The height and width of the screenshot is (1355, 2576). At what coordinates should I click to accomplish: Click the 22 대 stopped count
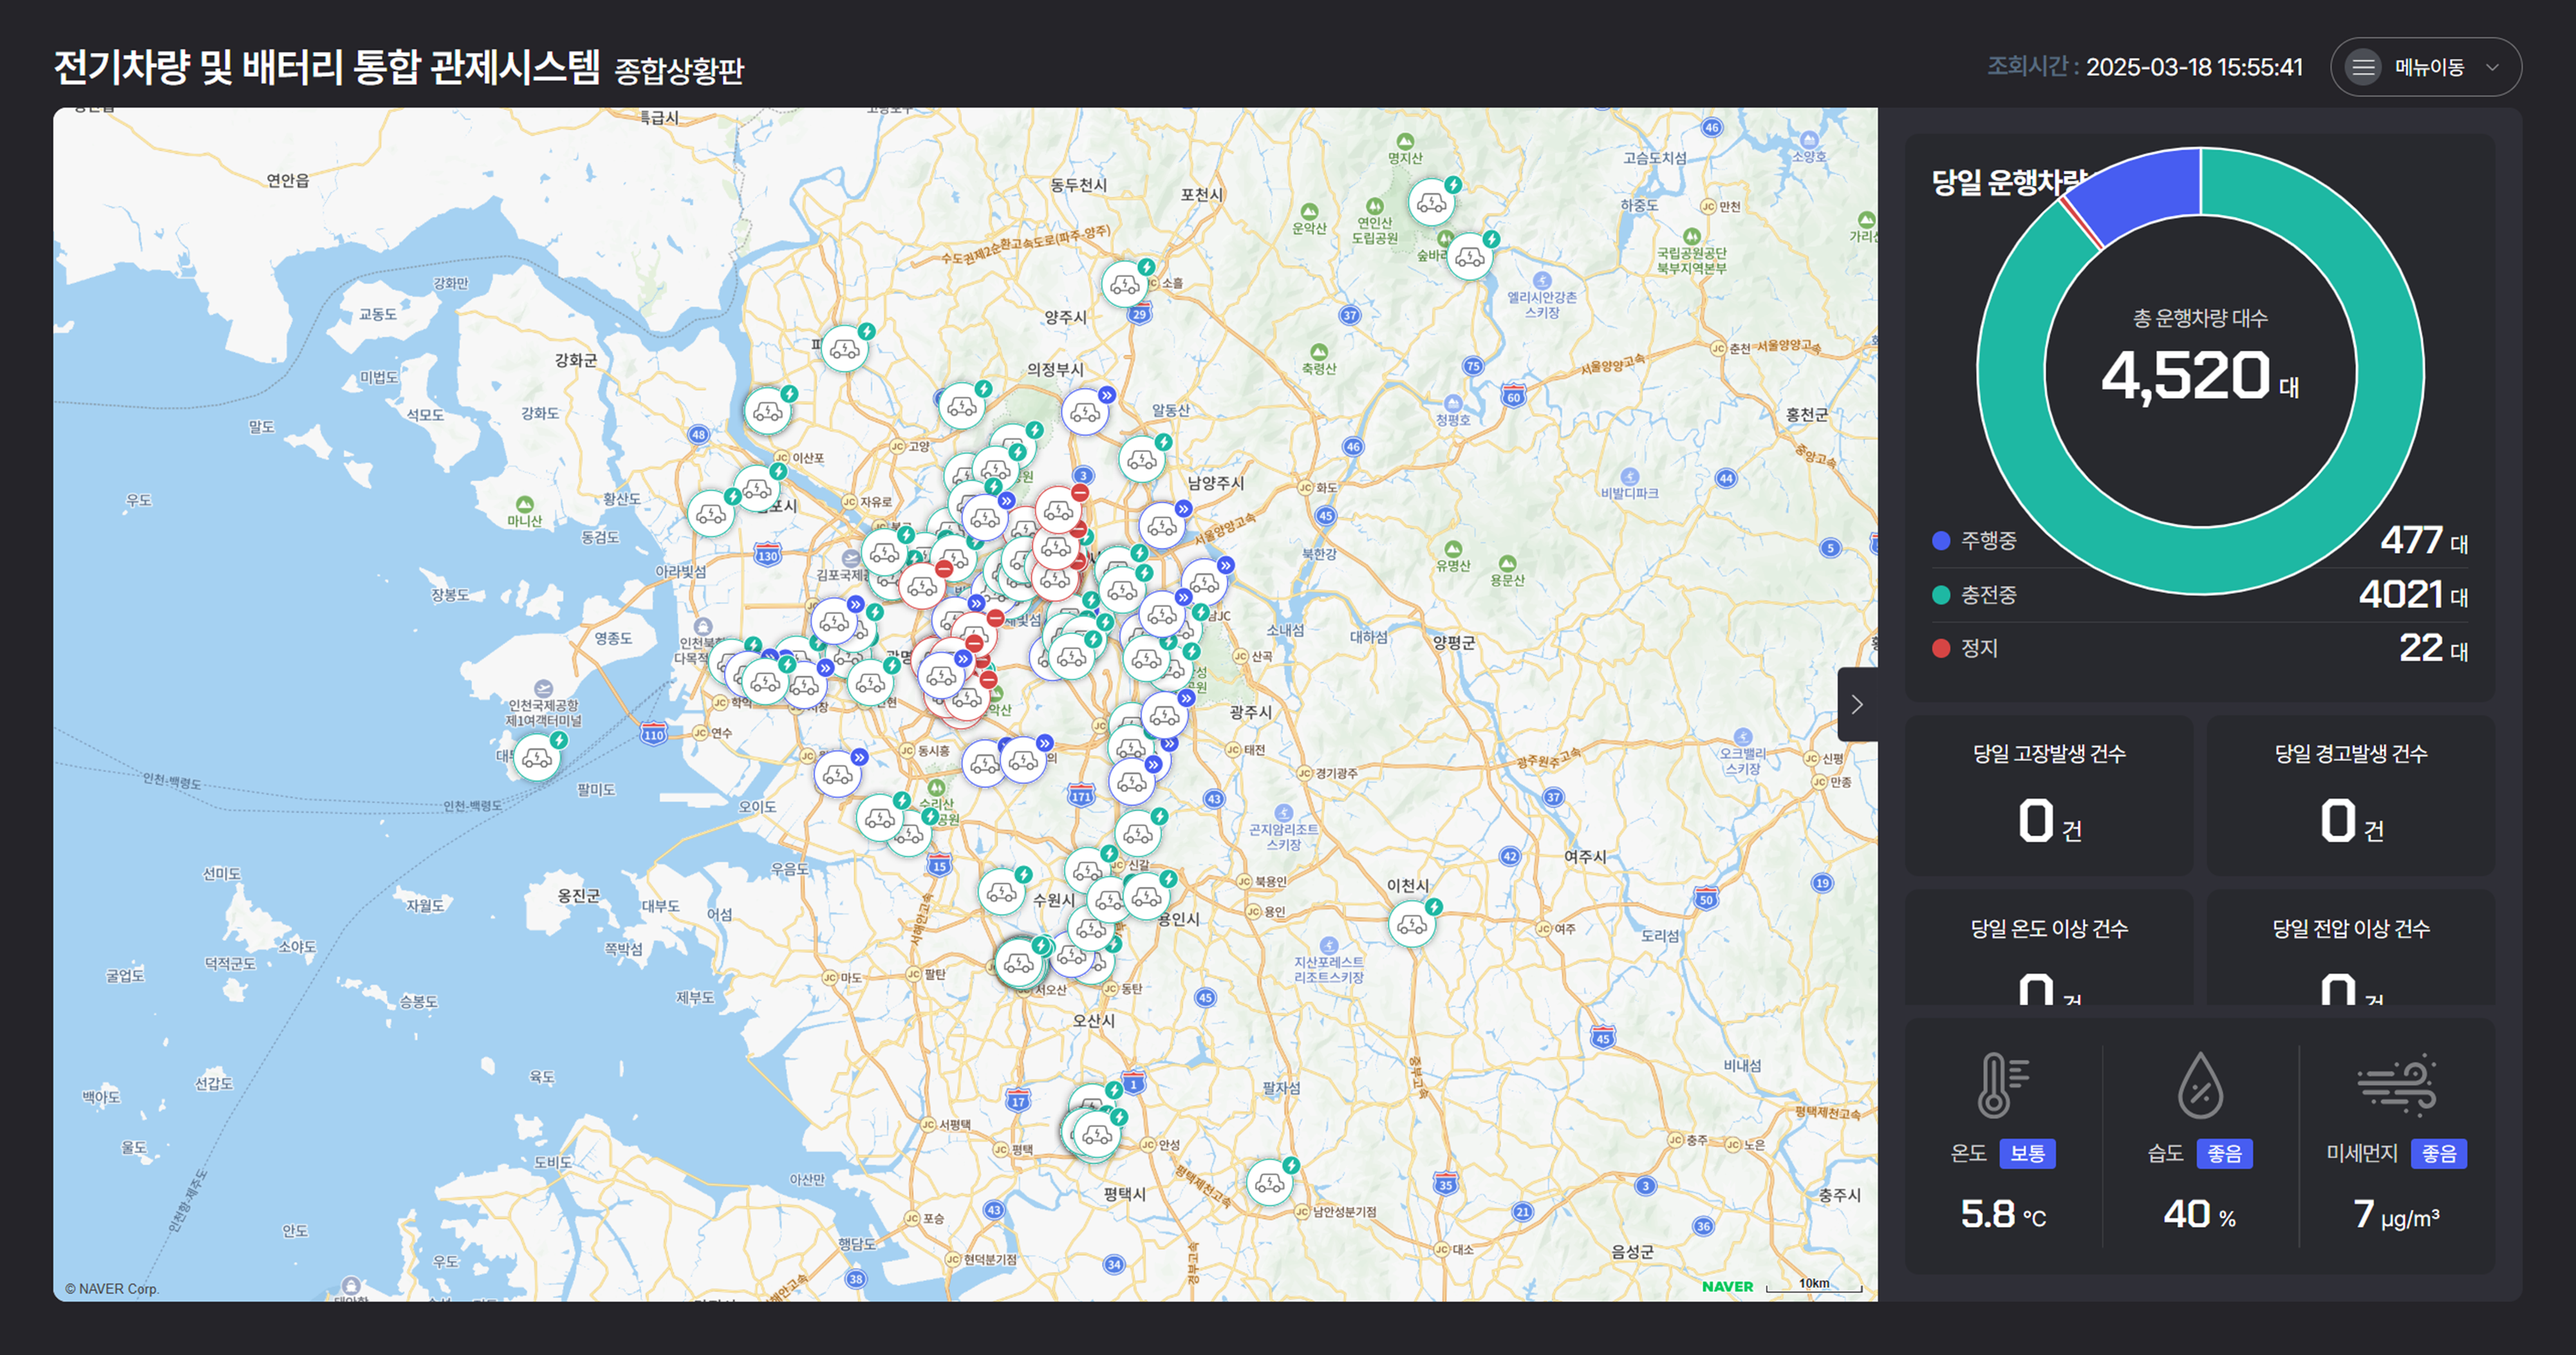coord(2434,649)
